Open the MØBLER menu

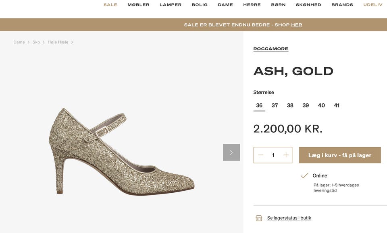[138, 5]
